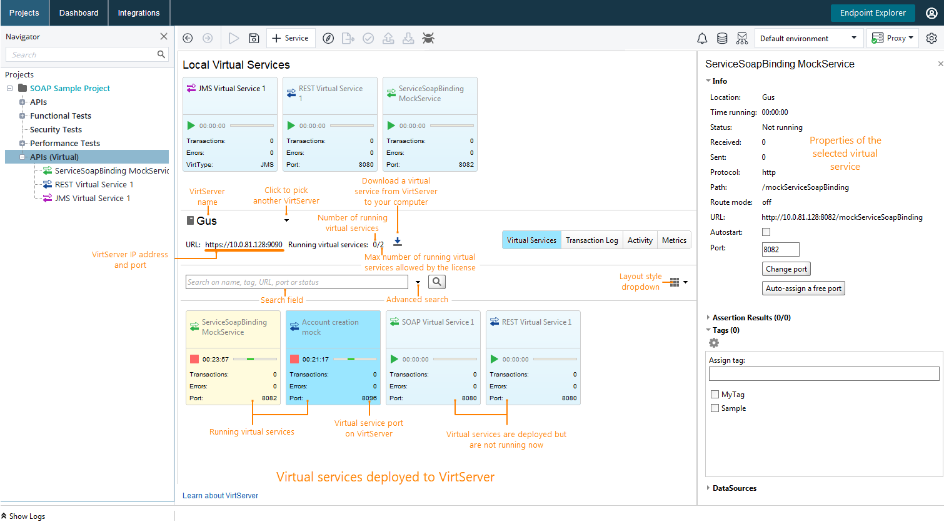Run the virtual service with the play icon
The width and height of the screenshot is (944, 522).
point(233,38)
